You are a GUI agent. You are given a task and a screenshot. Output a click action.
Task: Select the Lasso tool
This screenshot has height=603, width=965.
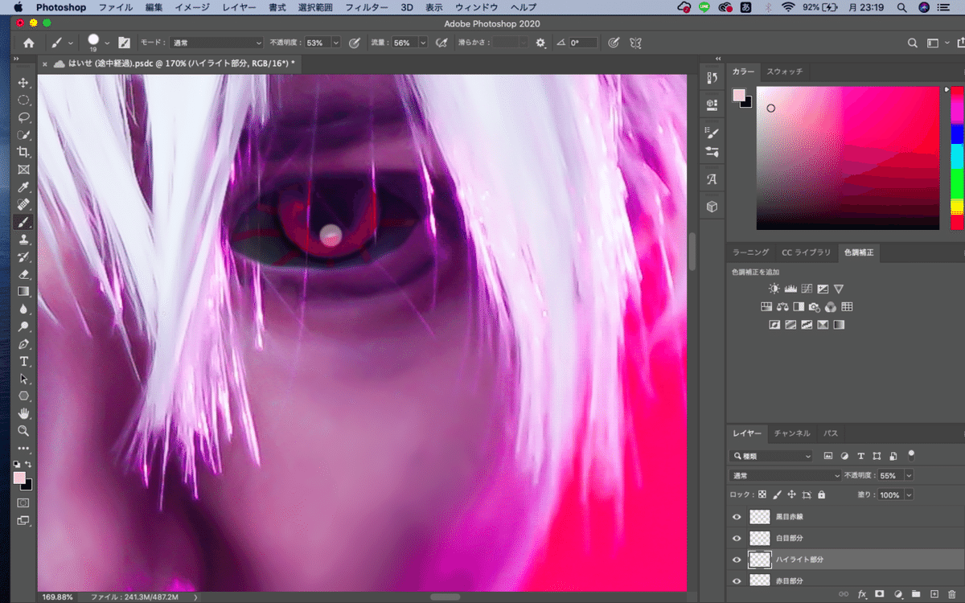coord(23,117)
